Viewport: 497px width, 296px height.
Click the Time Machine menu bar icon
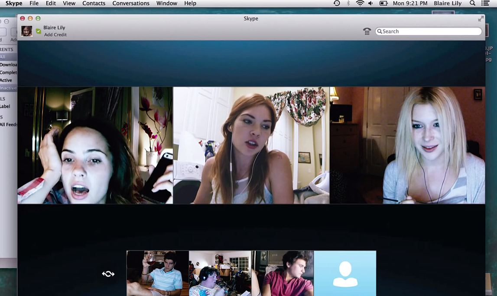(337, 3)
